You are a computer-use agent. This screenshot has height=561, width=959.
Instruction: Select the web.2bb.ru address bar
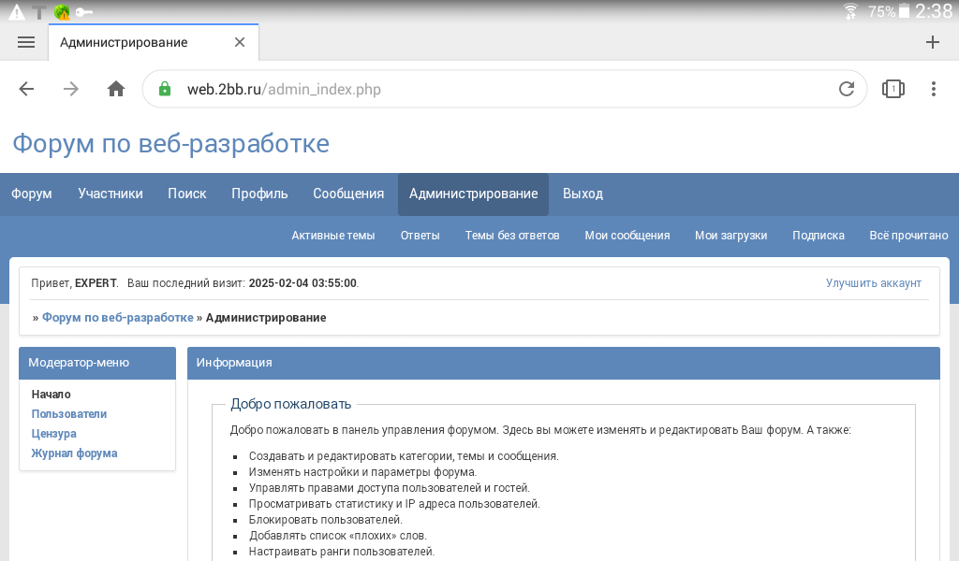pos(505,89)
